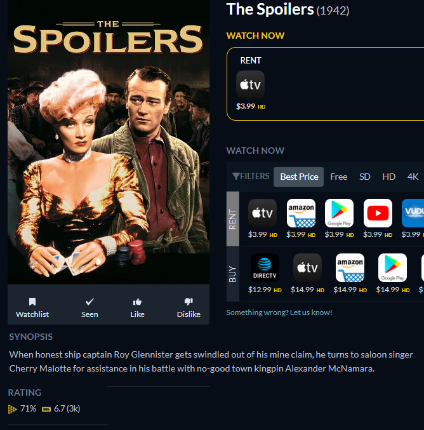The image size is (424, 430).
Task: Rent on Amazon for $3.99
Action: point(301,213)
